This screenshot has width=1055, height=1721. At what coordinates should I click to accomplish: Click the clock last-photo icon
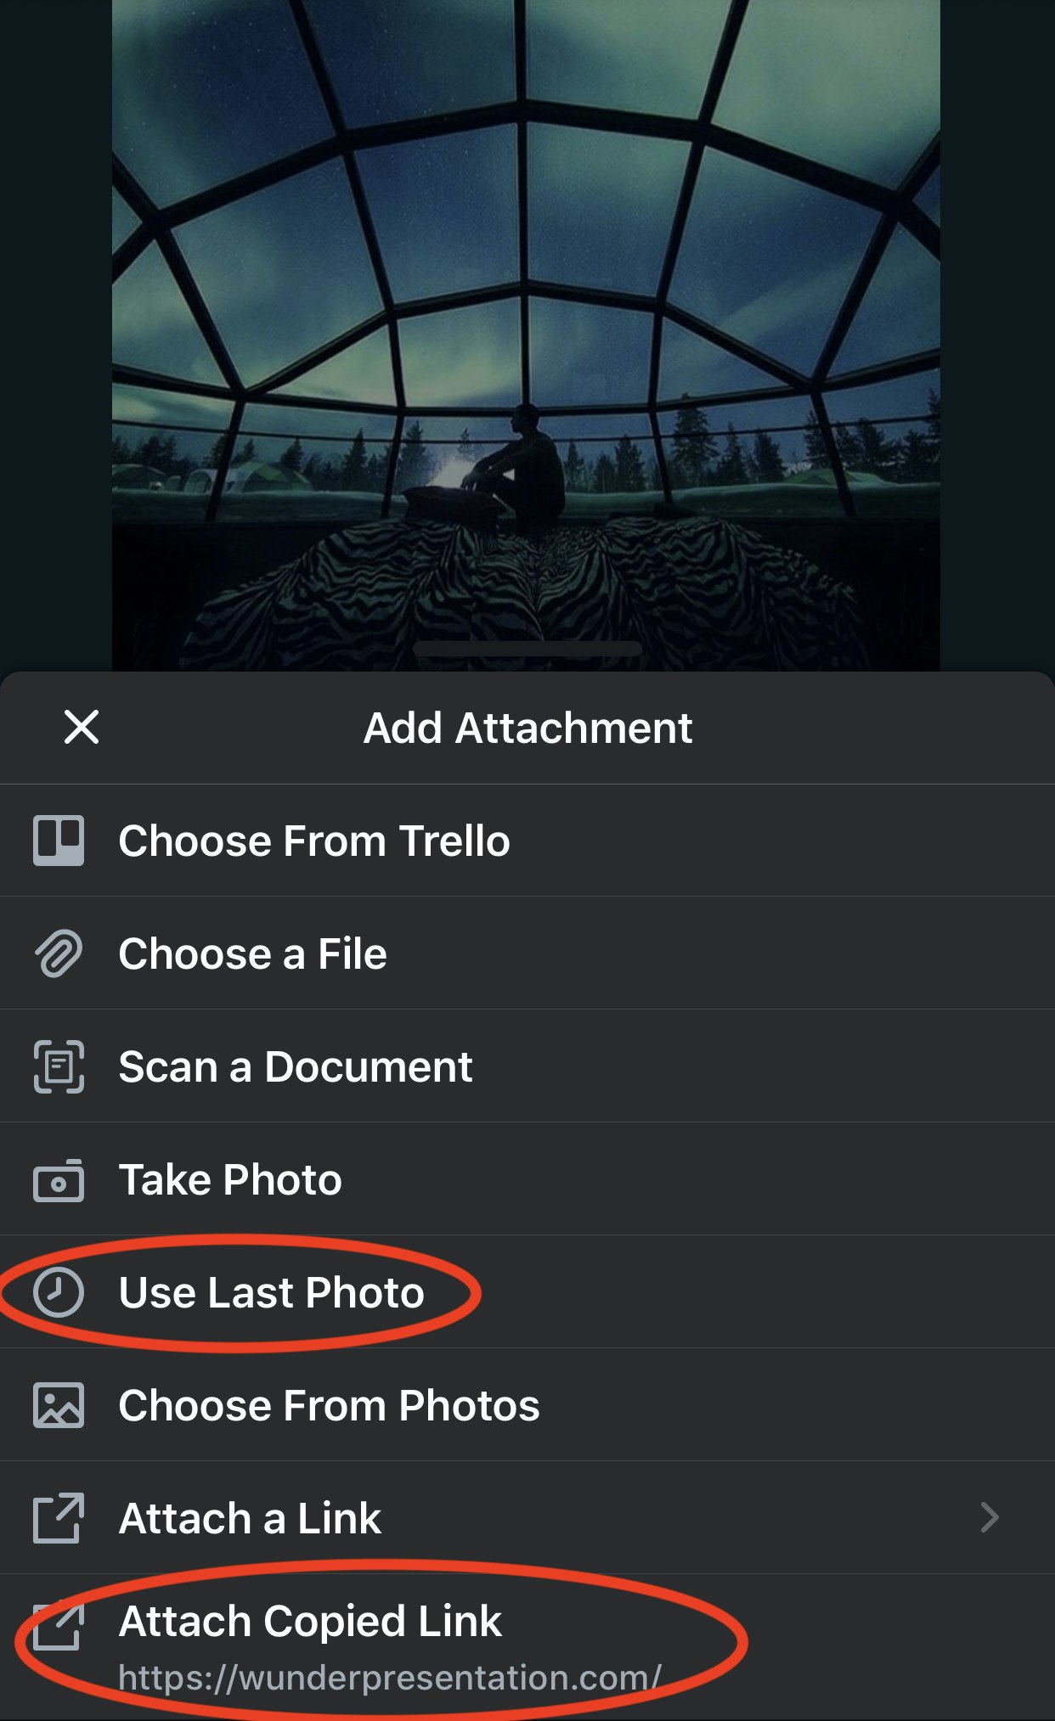[x=59, y=1292]
